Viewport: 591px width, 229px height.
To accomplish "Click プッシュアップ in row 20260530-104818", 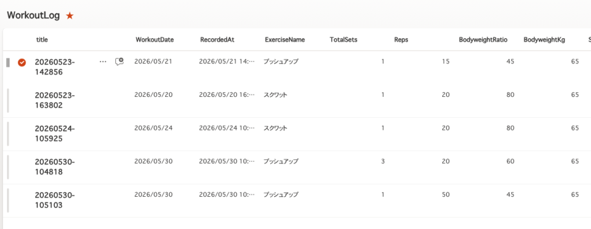I will (x=281, y=161).
